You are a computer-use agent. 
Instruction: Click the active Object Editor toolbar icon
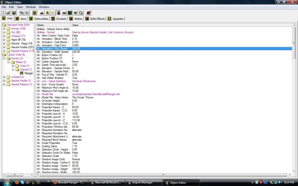pos(58,13)
